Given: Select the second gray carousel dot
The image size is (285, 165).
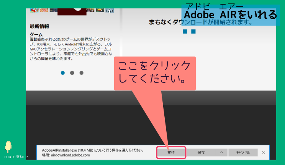Looking at the screenshot, I should 72,73.
